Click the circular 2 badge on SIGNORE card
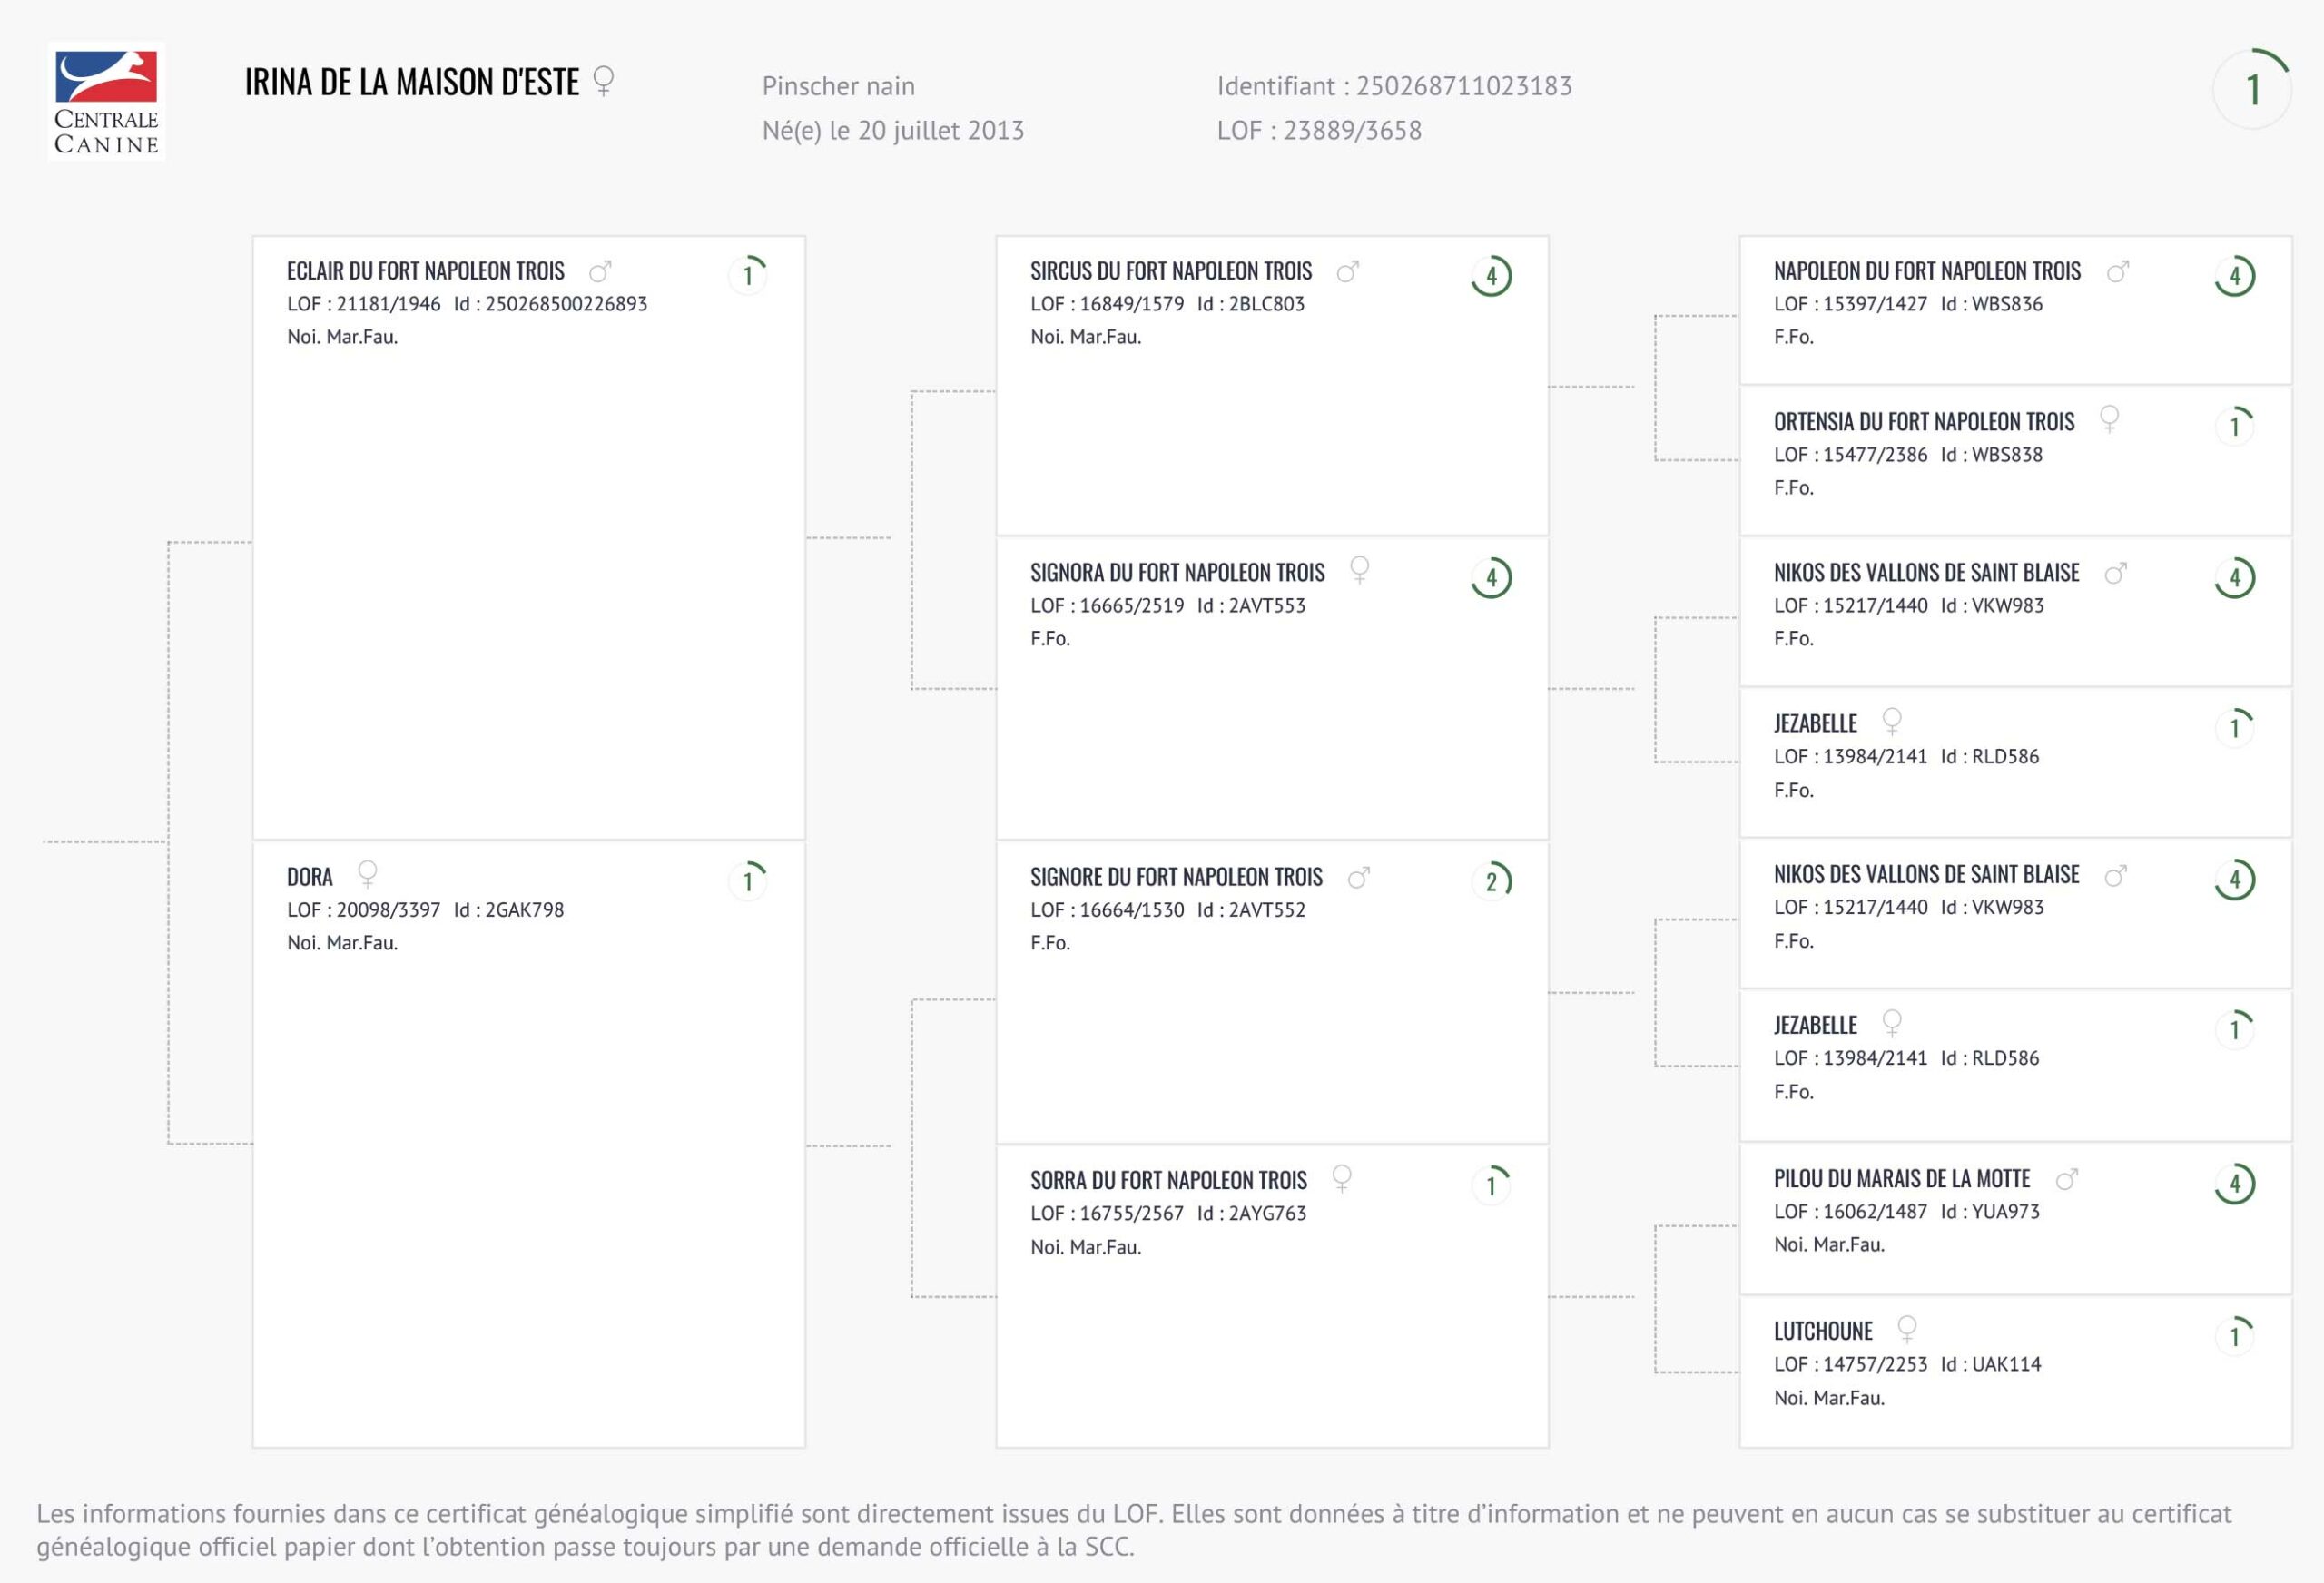This screenshot has height=1583, width=2324. pyautogui.click(x=1491, y=881)
